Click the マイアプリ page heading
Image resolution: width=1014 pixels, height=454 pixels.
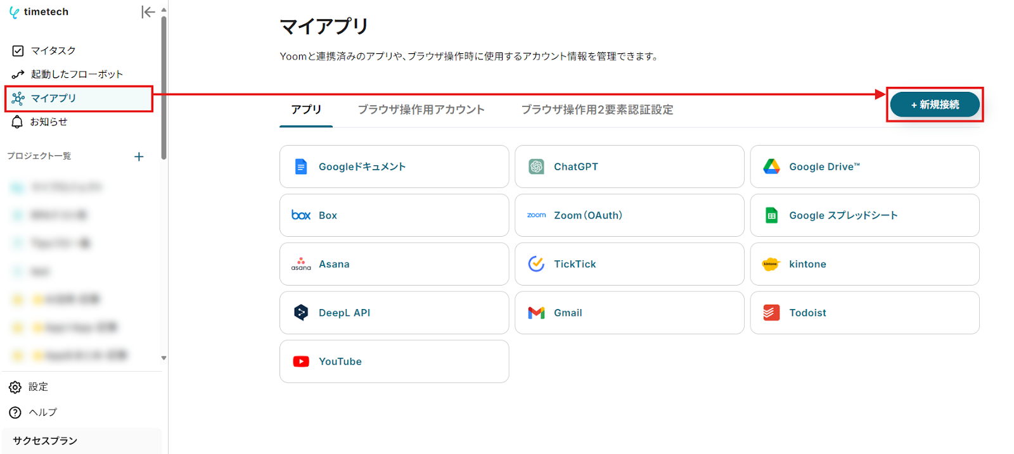[324, 26]
